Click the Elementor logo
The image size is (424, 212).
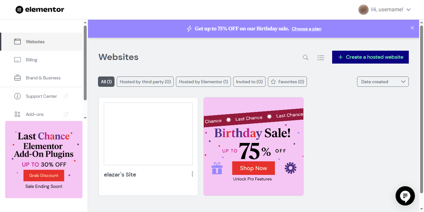pos(40,9)
